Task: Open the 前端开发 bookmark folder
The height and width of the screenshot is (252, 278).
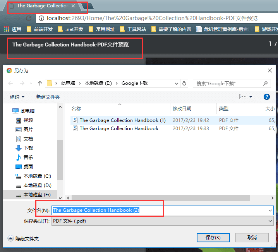Action: click(x=39, y=29)
